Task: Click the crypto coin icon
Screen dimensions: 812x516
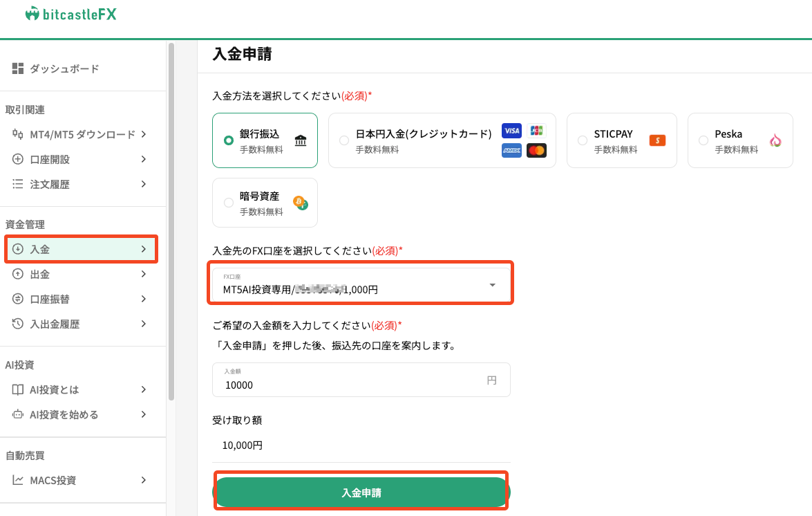Action: pos(301,203)
